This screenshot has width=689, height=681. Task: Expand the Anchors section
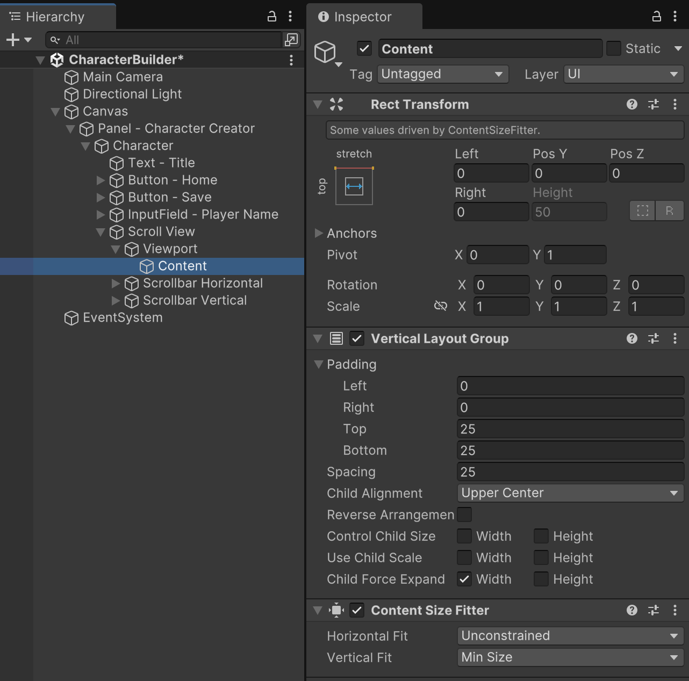(319, 233)
